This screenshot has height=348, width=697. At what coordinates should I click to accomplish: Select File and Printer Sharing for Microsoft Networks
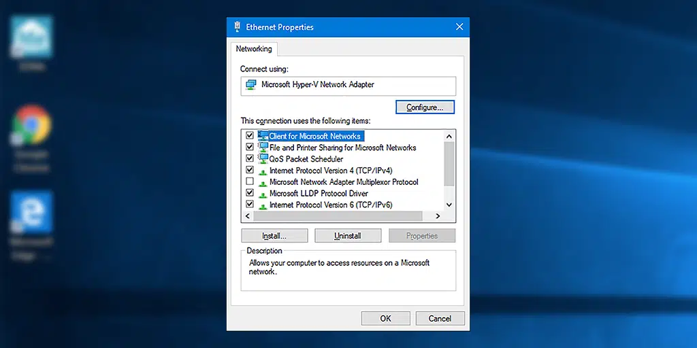point(342,147)
